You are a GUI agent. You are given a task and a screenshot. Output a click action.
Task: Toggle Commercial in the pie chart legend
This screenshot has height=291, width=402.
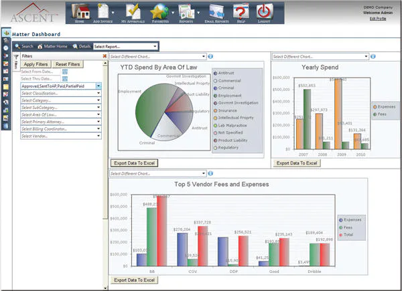[x=227, y=81]
